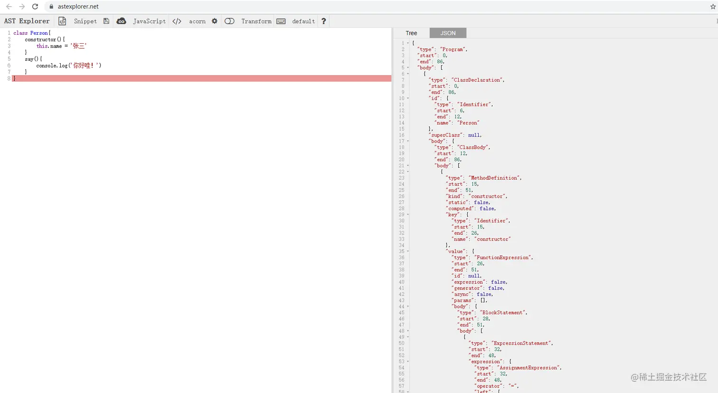Click the "FunctionExpression" type value
718x393 pixels.
click(x=502, y=258)
